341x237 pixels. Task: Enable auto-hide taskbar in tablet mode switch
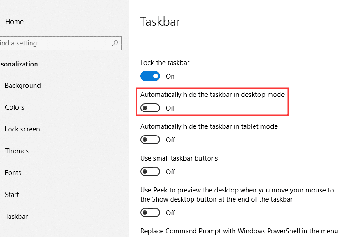coord(150,140)
